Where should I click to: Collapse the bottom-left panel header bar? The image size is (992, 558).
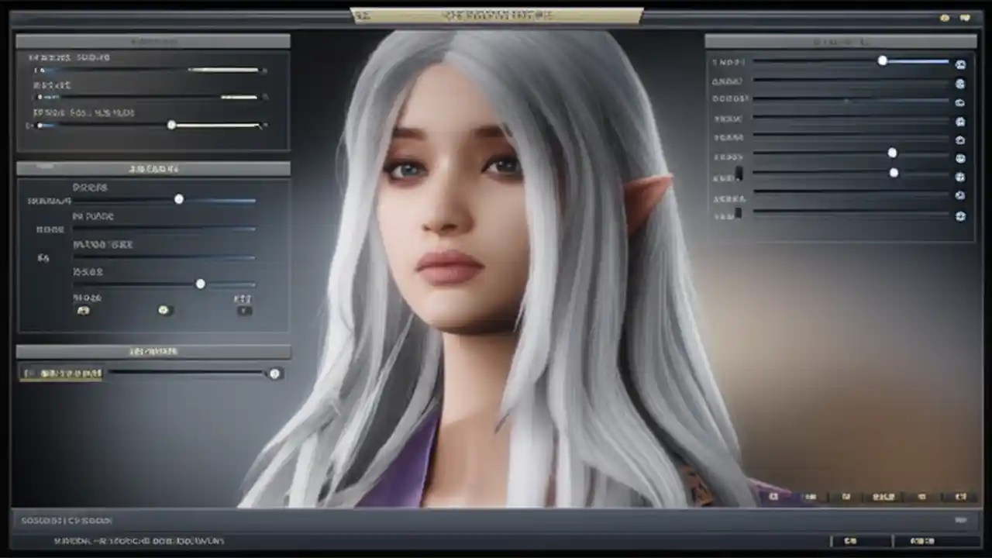[x=152, y=351]
